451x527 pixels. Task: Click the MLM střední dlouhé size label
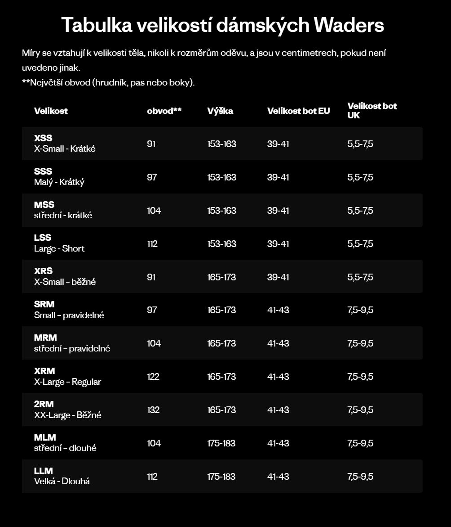[65, 443]
